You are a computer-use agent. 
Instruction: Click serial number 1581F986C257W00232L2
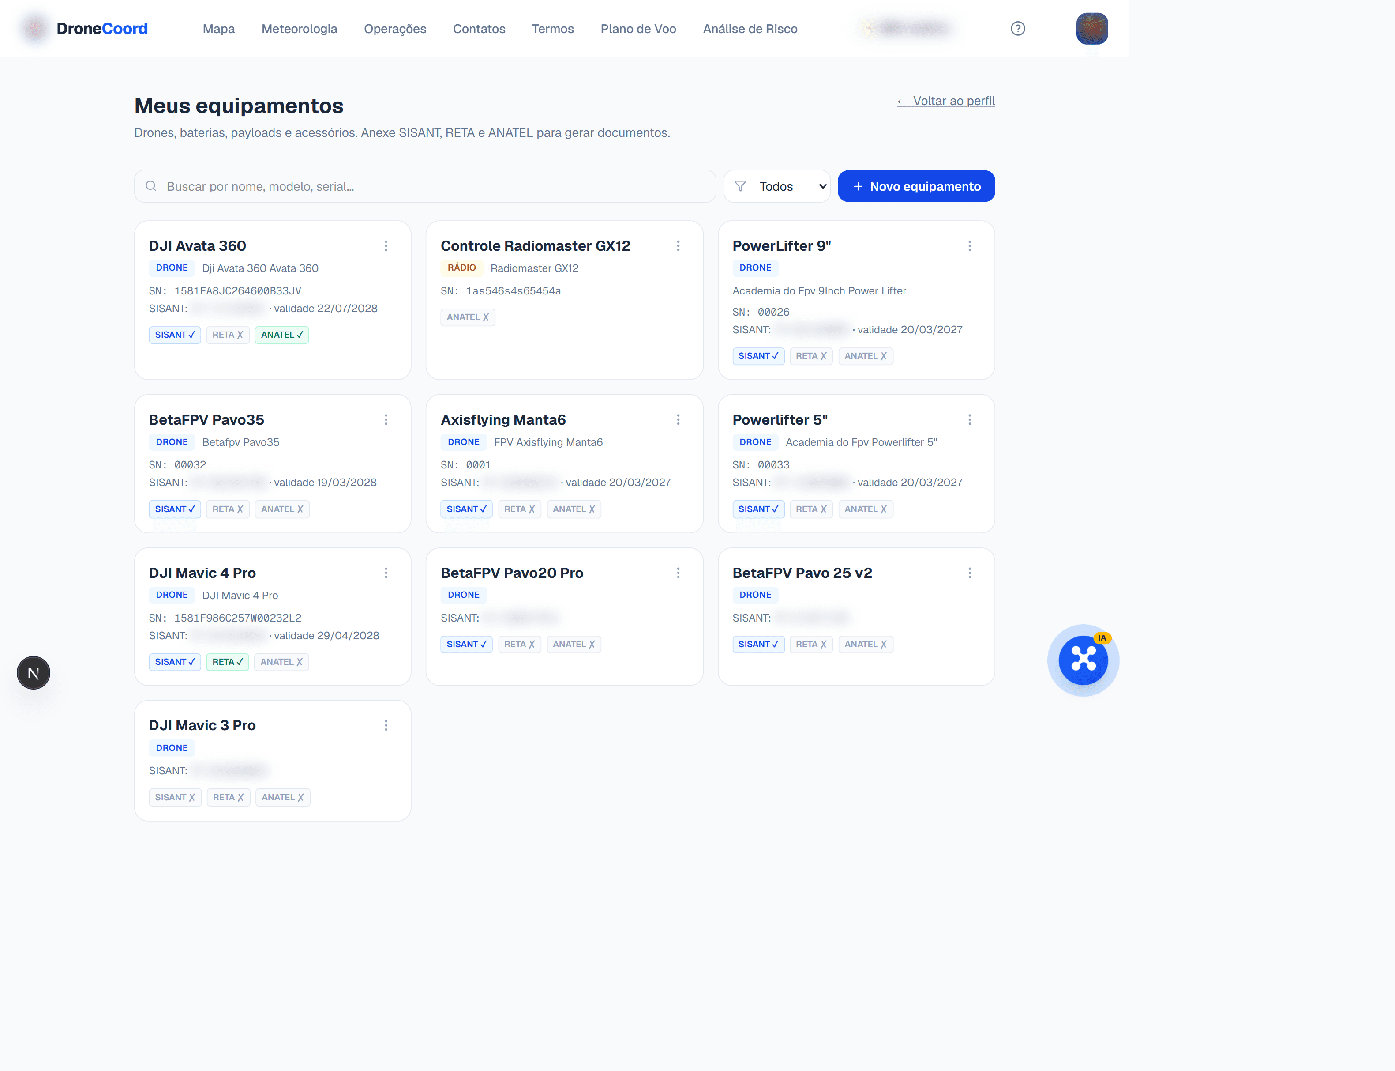pos(238,618)
